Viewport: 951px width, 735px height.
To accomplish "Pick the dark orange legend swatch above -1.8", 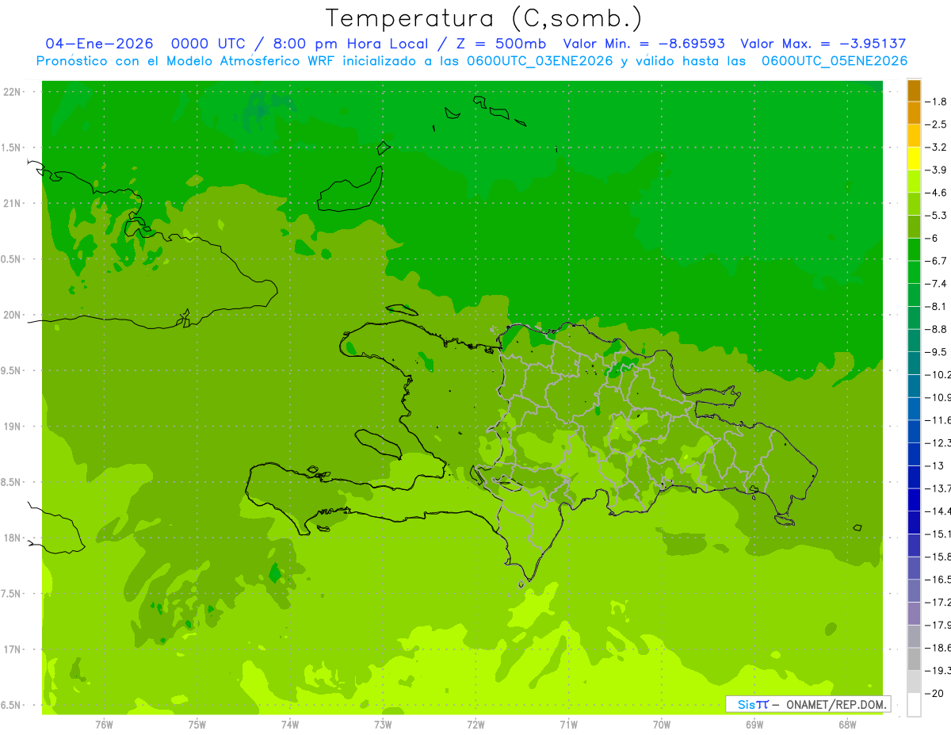I will click(x=914, y=91).
